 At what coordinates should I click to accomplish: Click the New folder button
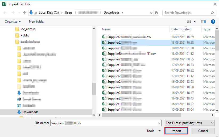pos(37,22)
